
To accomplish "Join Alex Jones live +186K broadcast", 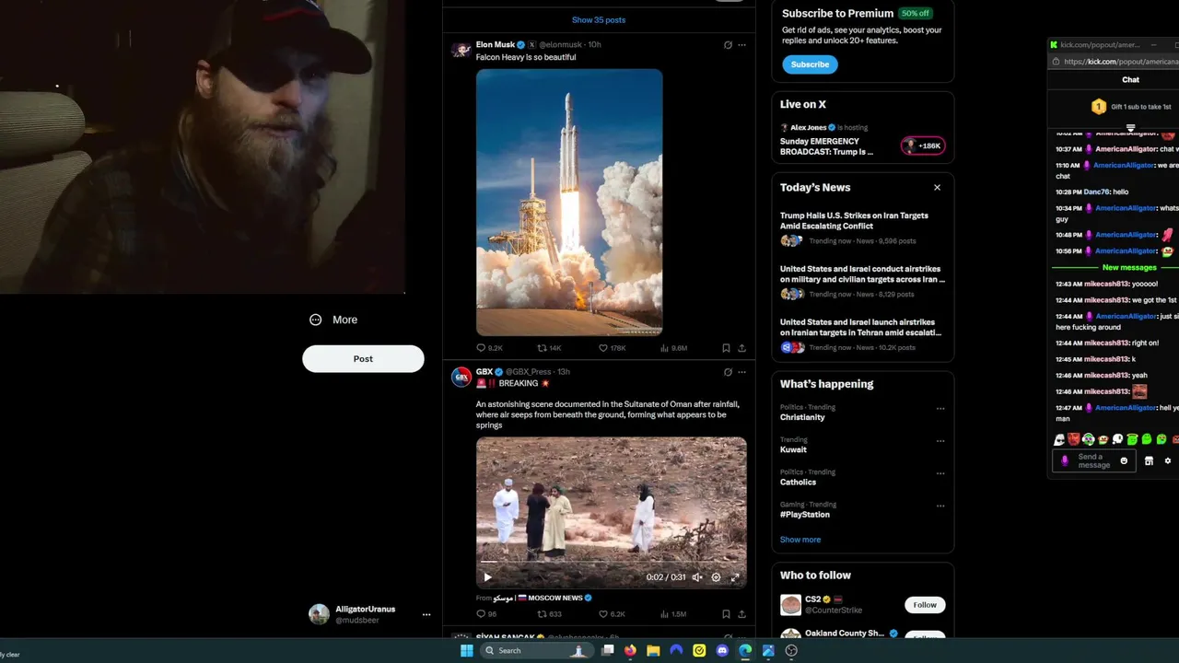I will 922,145.
